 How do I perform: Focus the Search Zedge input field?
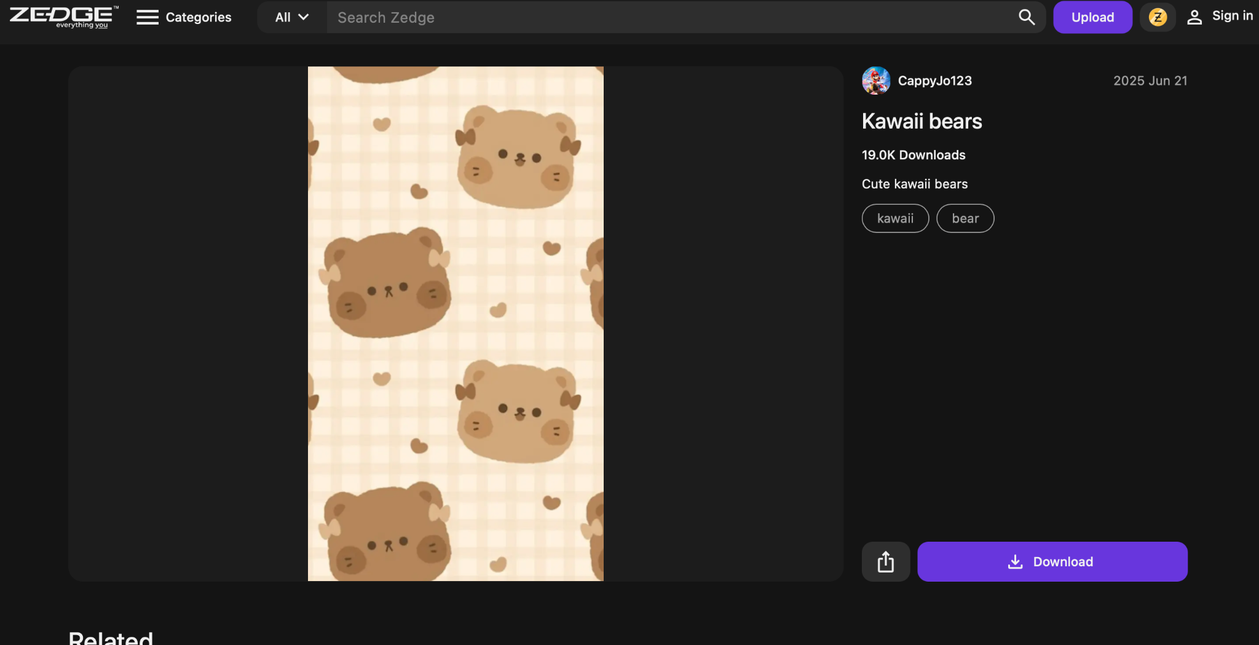click(x=670, y=17)
